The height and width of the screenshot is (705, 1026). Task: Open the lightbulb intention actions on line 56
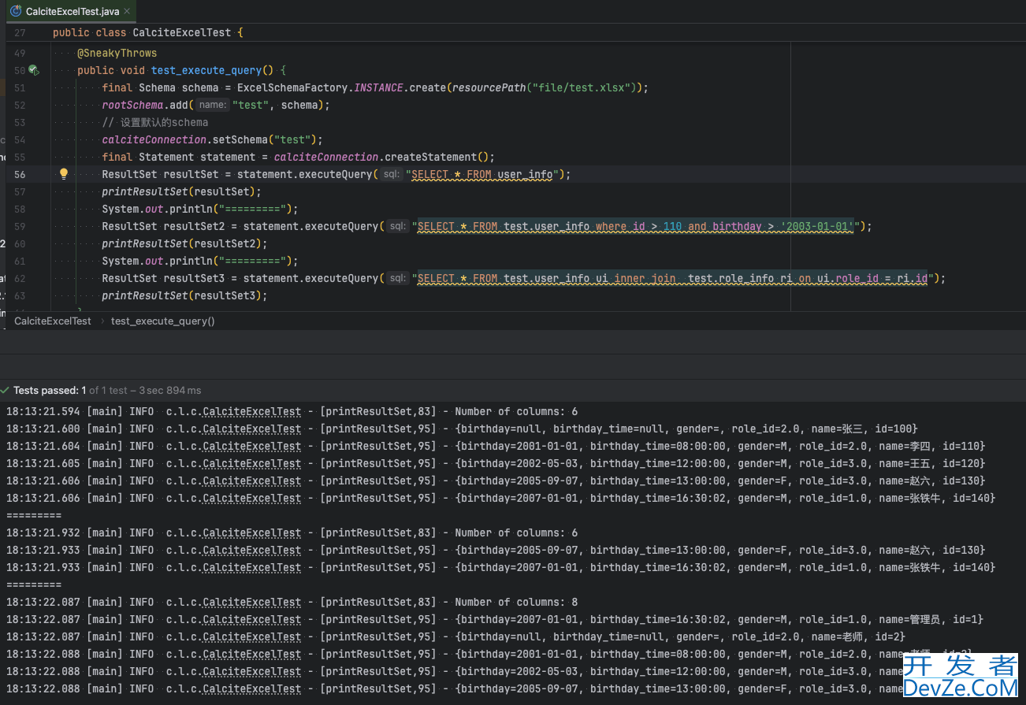click(64, 174)
